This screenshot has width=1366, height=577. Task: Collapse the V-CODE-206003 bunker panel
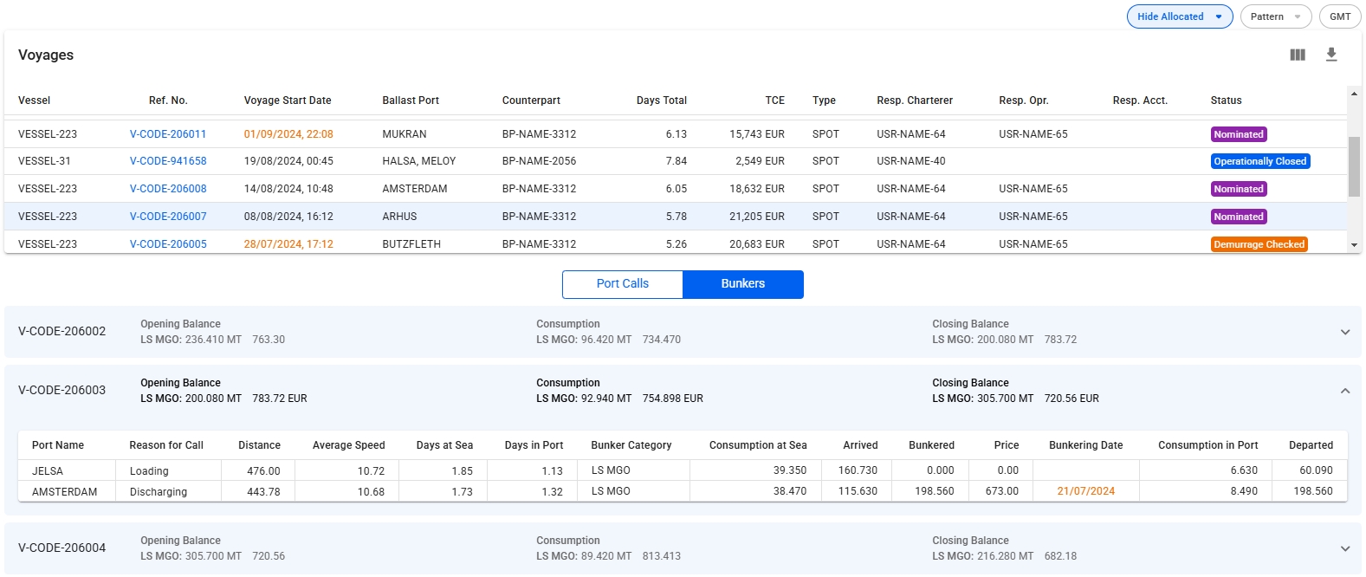point(1344,391)
